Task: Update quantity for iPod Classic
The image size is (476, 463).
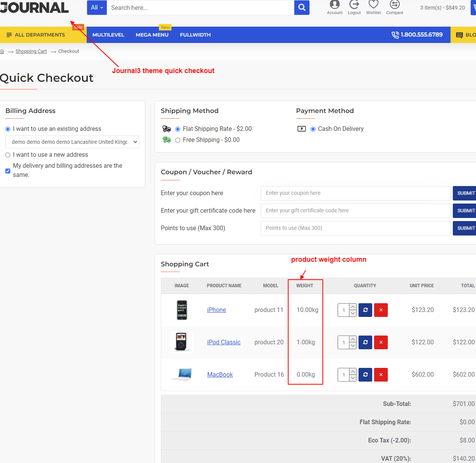Action: (x=365, y=342)
